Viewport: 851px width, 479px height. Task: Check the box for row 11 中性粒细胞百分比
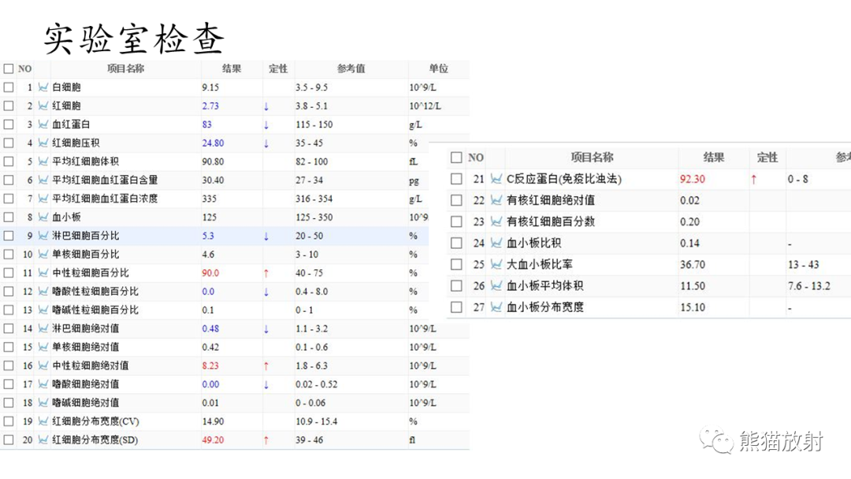pos(9,273)
